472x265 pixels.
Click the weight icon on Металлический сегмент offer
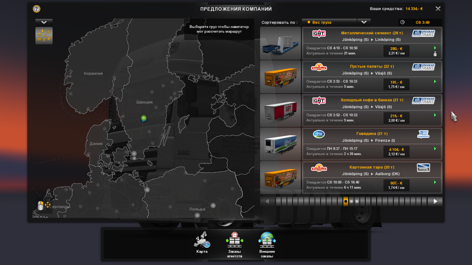pyautogui.click(x=435, y=54)
